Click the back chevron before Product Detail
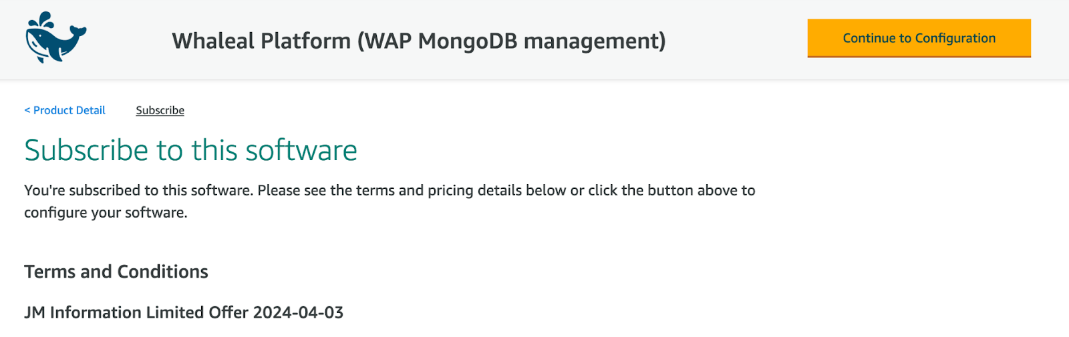1069x337 pixels. pos(27,110)
